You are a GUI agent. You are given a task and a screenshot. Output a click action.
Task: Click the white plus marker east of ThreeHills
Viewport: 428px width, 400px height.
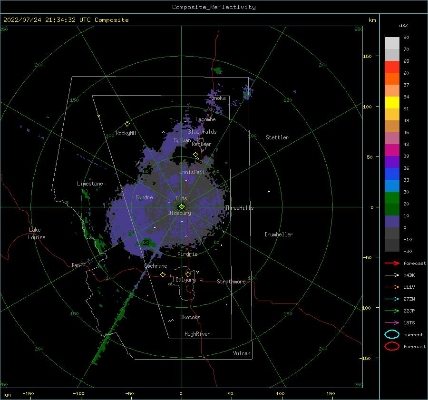(269, 191)
